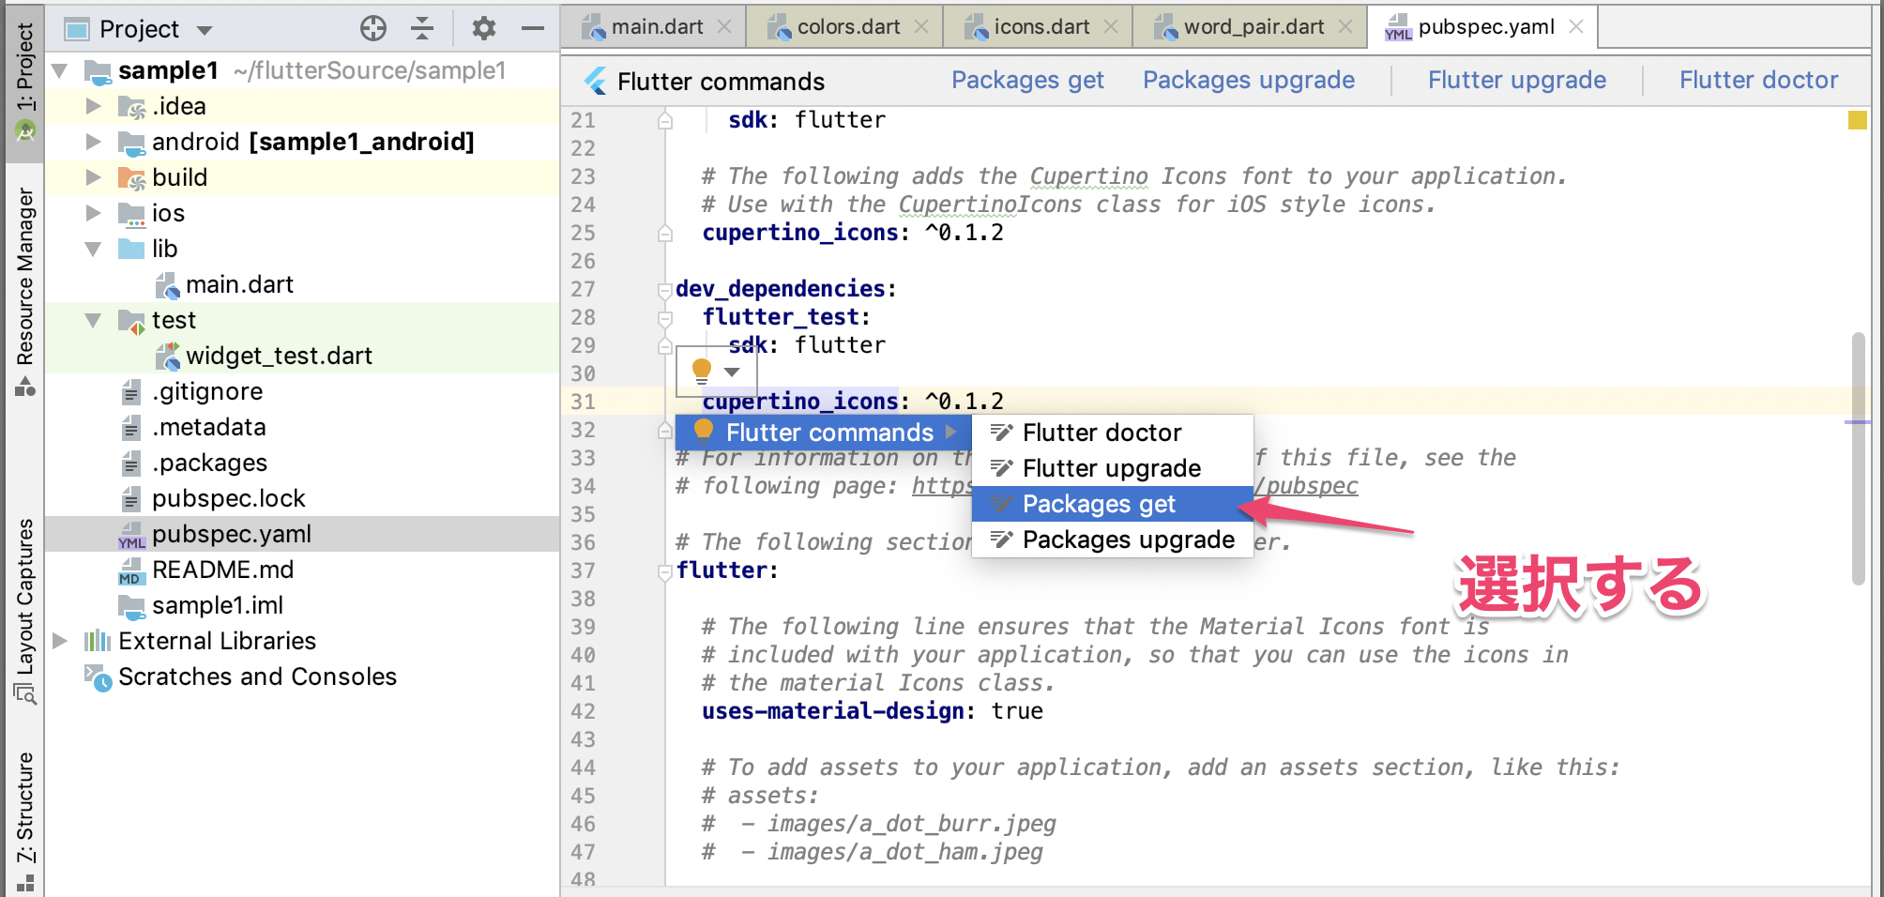The image size is (1884, 897).
Task: Collapse the lib folder
Action: click(x=93, y=249)
